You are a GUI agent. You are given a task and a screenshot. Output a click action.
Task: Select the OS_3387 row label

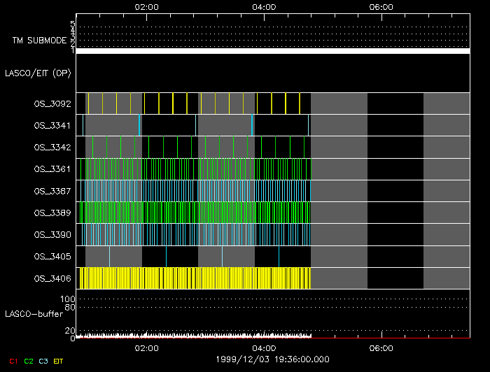(x=52, y=191)
